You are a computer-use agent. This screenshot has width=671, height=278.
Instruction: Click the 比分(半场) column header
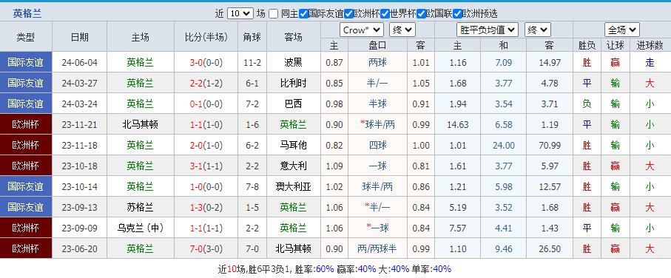tap(206, 37)
